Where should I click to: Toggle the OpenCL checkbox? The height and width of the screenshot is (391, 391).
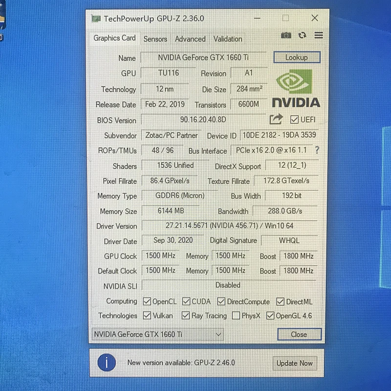(147, 301)
